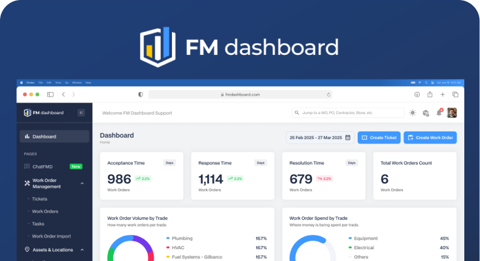Open ChatFMD page from the sidebar
Image resolution: width=480 pixels, height=261 pixels.
43,166
